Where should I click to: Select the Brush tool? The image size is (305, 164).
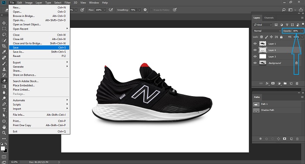pyautogui.click(x=4, y=64)
